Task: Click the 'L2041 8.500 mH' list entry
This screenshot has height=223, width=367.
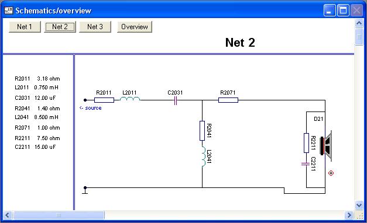Action: coord(37,117)
